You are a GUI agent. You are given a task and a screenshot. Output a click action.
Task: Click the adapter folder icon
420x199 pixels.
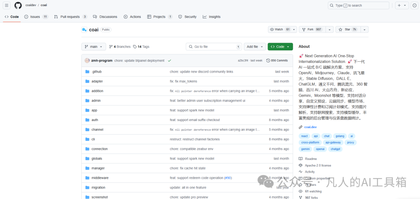(x=87, y=81)
